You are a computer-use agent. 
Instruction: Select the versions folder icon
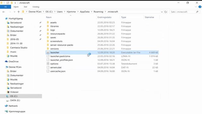(x=48, y=48)
